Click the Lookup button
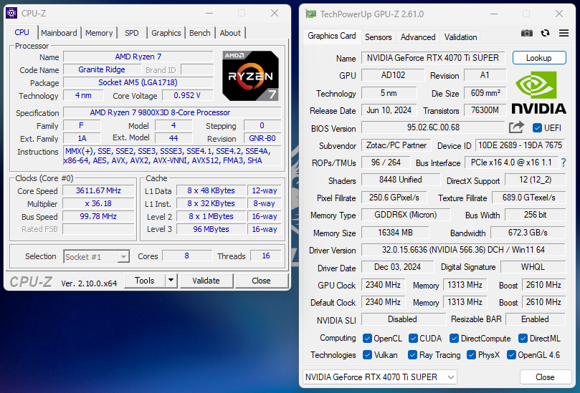This screenshot has width=580, height=393. [538, 58]
